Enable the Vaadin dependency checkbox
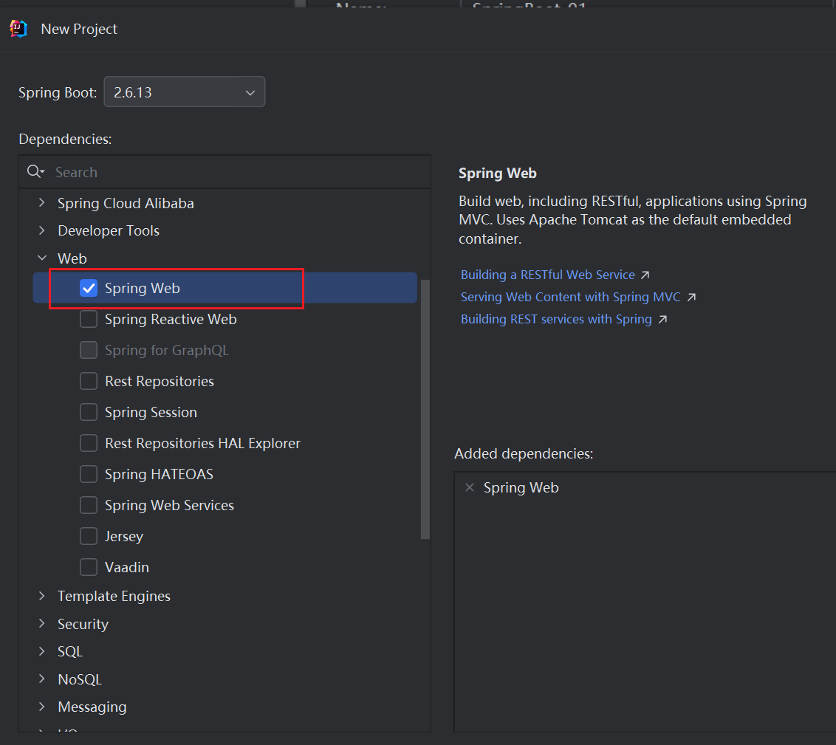The height and width of the screenshot is (745, 836). (x=89, y=567)
